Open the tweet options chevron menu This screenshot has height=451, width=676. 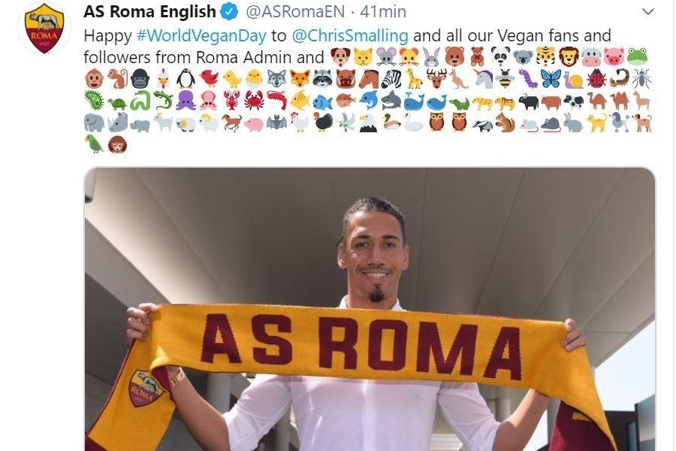[648, 12]
